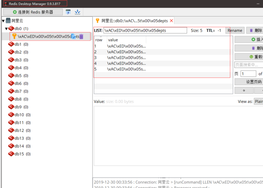Click the db15 database icon
This screenshot has width=263, height=188.
point(11,154)
